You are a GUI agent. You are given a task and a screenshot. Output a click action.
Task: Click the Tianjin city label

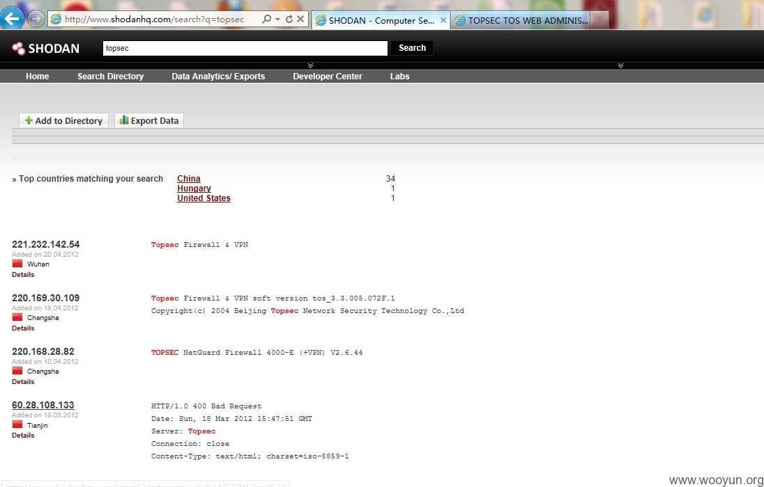click(38, 425)
